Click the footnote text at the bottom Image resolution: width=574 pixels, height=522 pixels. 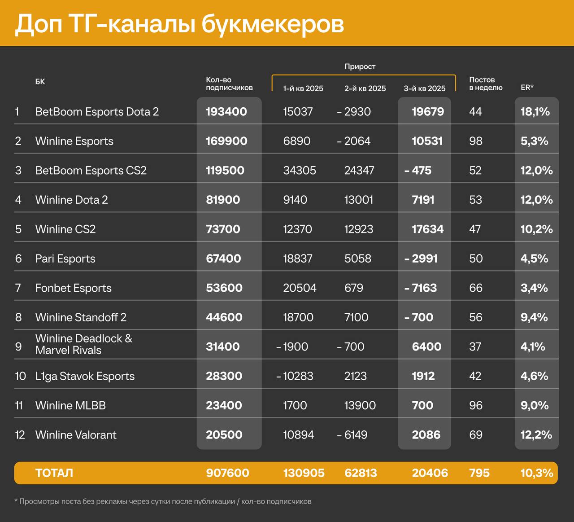(163, 501)
